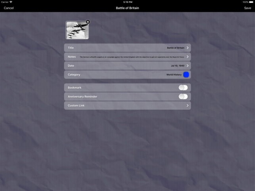The image size is (255, 191).
Task: Save the Battle of Britain event
Action: click(x=247, y=8)
